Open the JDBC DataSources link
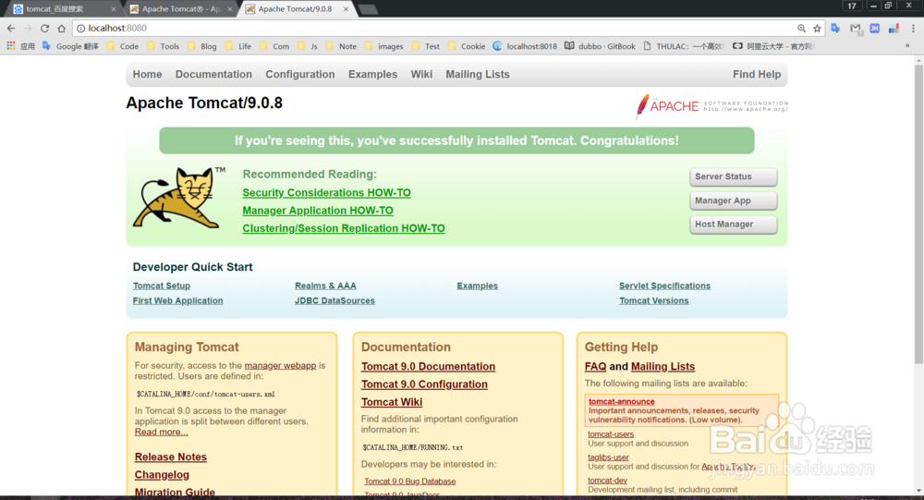This screenshot has height=500, width=924. [x=334, y=300]
